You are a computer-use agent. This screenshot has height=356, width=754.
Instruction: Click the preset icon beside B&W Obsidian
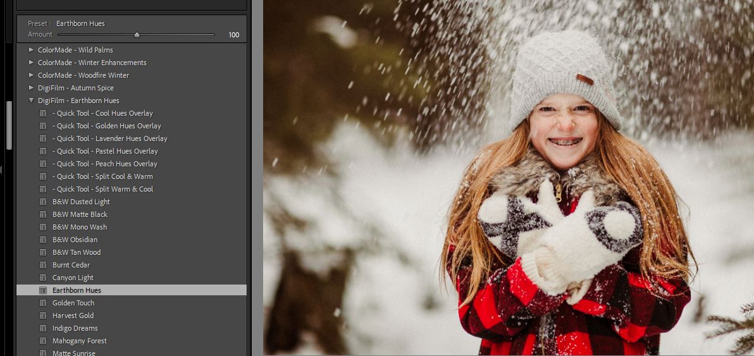(43, 240)
